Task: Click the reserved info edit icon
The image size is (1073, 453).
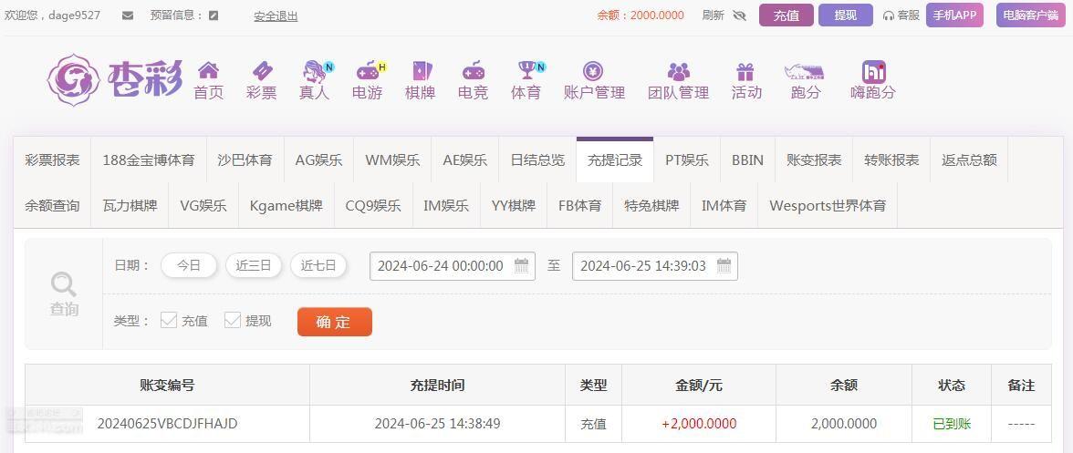Action: [214, 15]
